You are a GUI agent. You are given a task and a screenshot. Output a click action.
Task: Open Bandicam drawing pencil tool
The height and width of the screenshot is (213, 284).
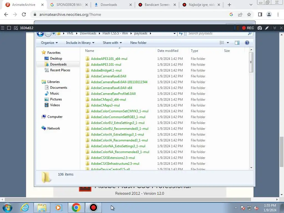[267, 28]
